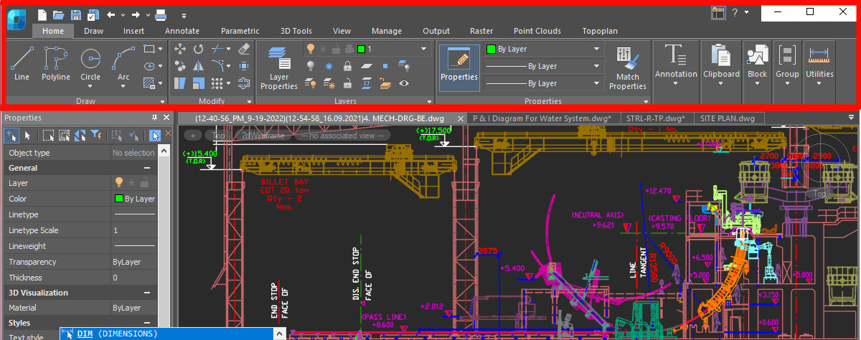Click the Open file icon

(x=58, y=14)
